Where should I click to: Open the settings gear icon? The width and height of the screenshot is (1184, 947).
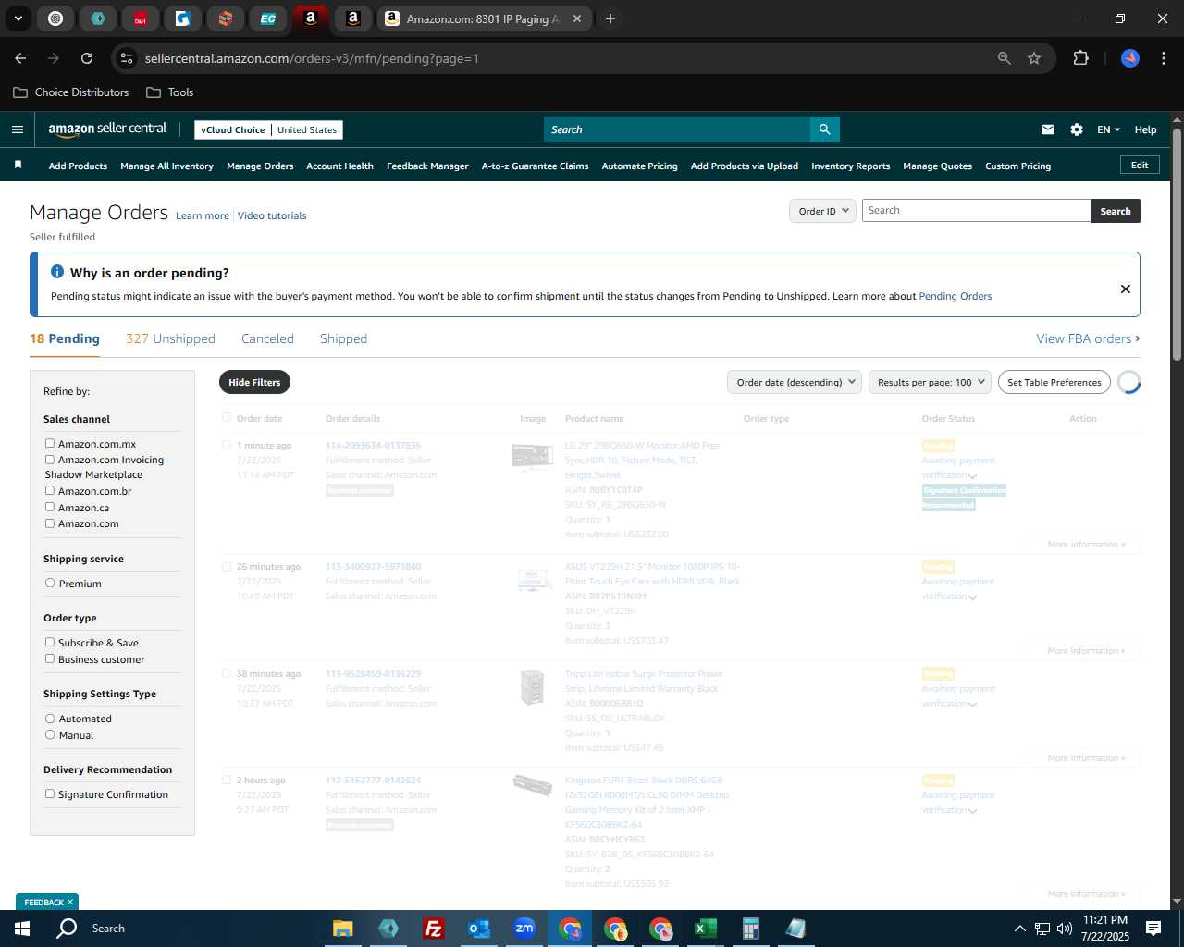click(x=1077, y=129)
